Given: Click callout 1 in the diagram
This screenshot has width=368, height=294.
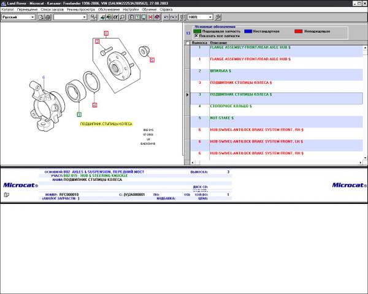Looking at the screenshot, I should 106,33.
